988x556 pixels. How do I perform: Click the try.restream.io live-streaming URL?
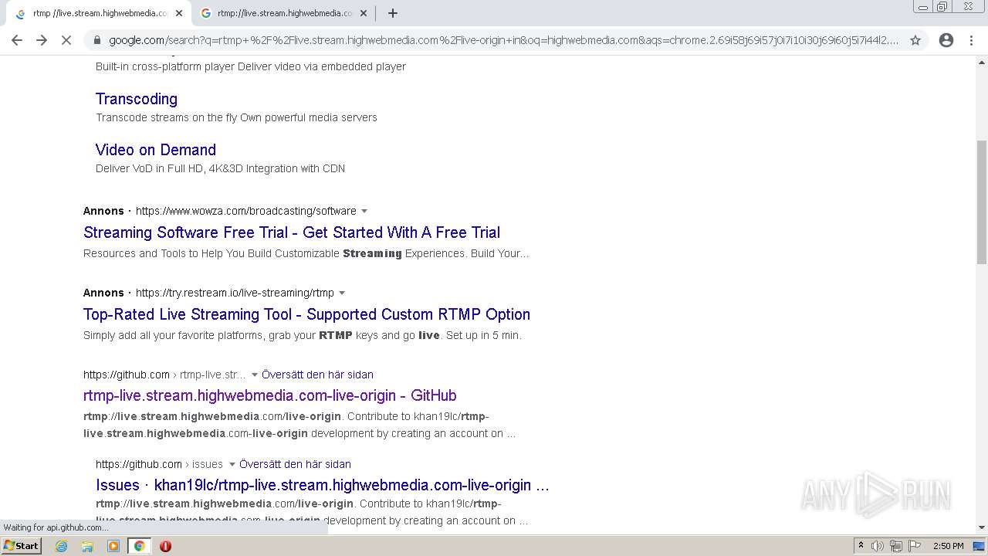coord(235,293)
